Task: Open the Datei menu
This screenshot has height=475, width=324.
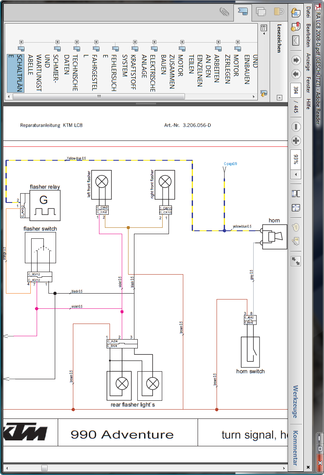Action: [x=308, y=12]
